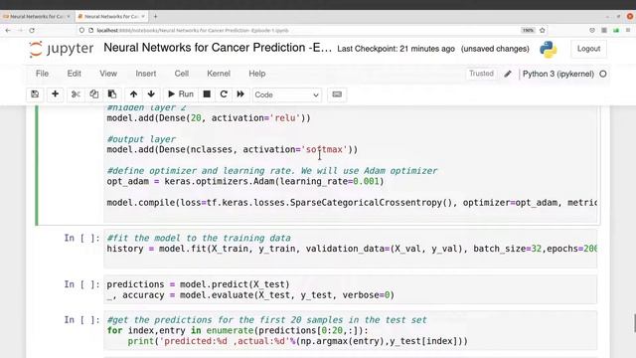The width and height of the screenshot is (636, 358).
Task: Move selected cell up arrow
Action: pyautogui.click(x=133, y=94)
